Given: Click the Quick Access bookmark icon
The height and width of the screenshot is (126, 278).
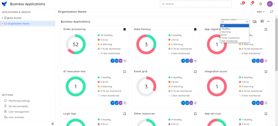Looking at the screenshot, I should [5, 18].
